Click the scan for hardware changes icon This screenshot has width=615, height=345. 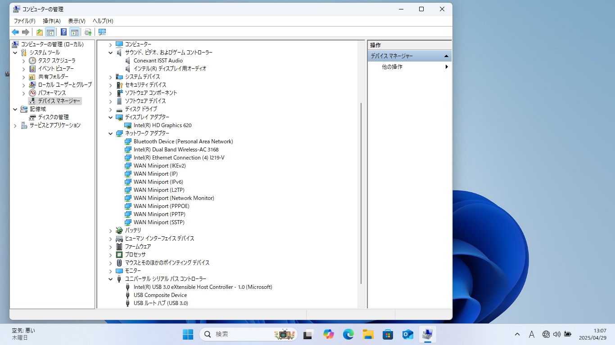coord(102,32)
